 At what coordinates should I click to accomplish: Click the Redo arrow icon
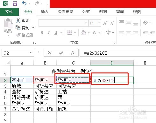(37, 3)
